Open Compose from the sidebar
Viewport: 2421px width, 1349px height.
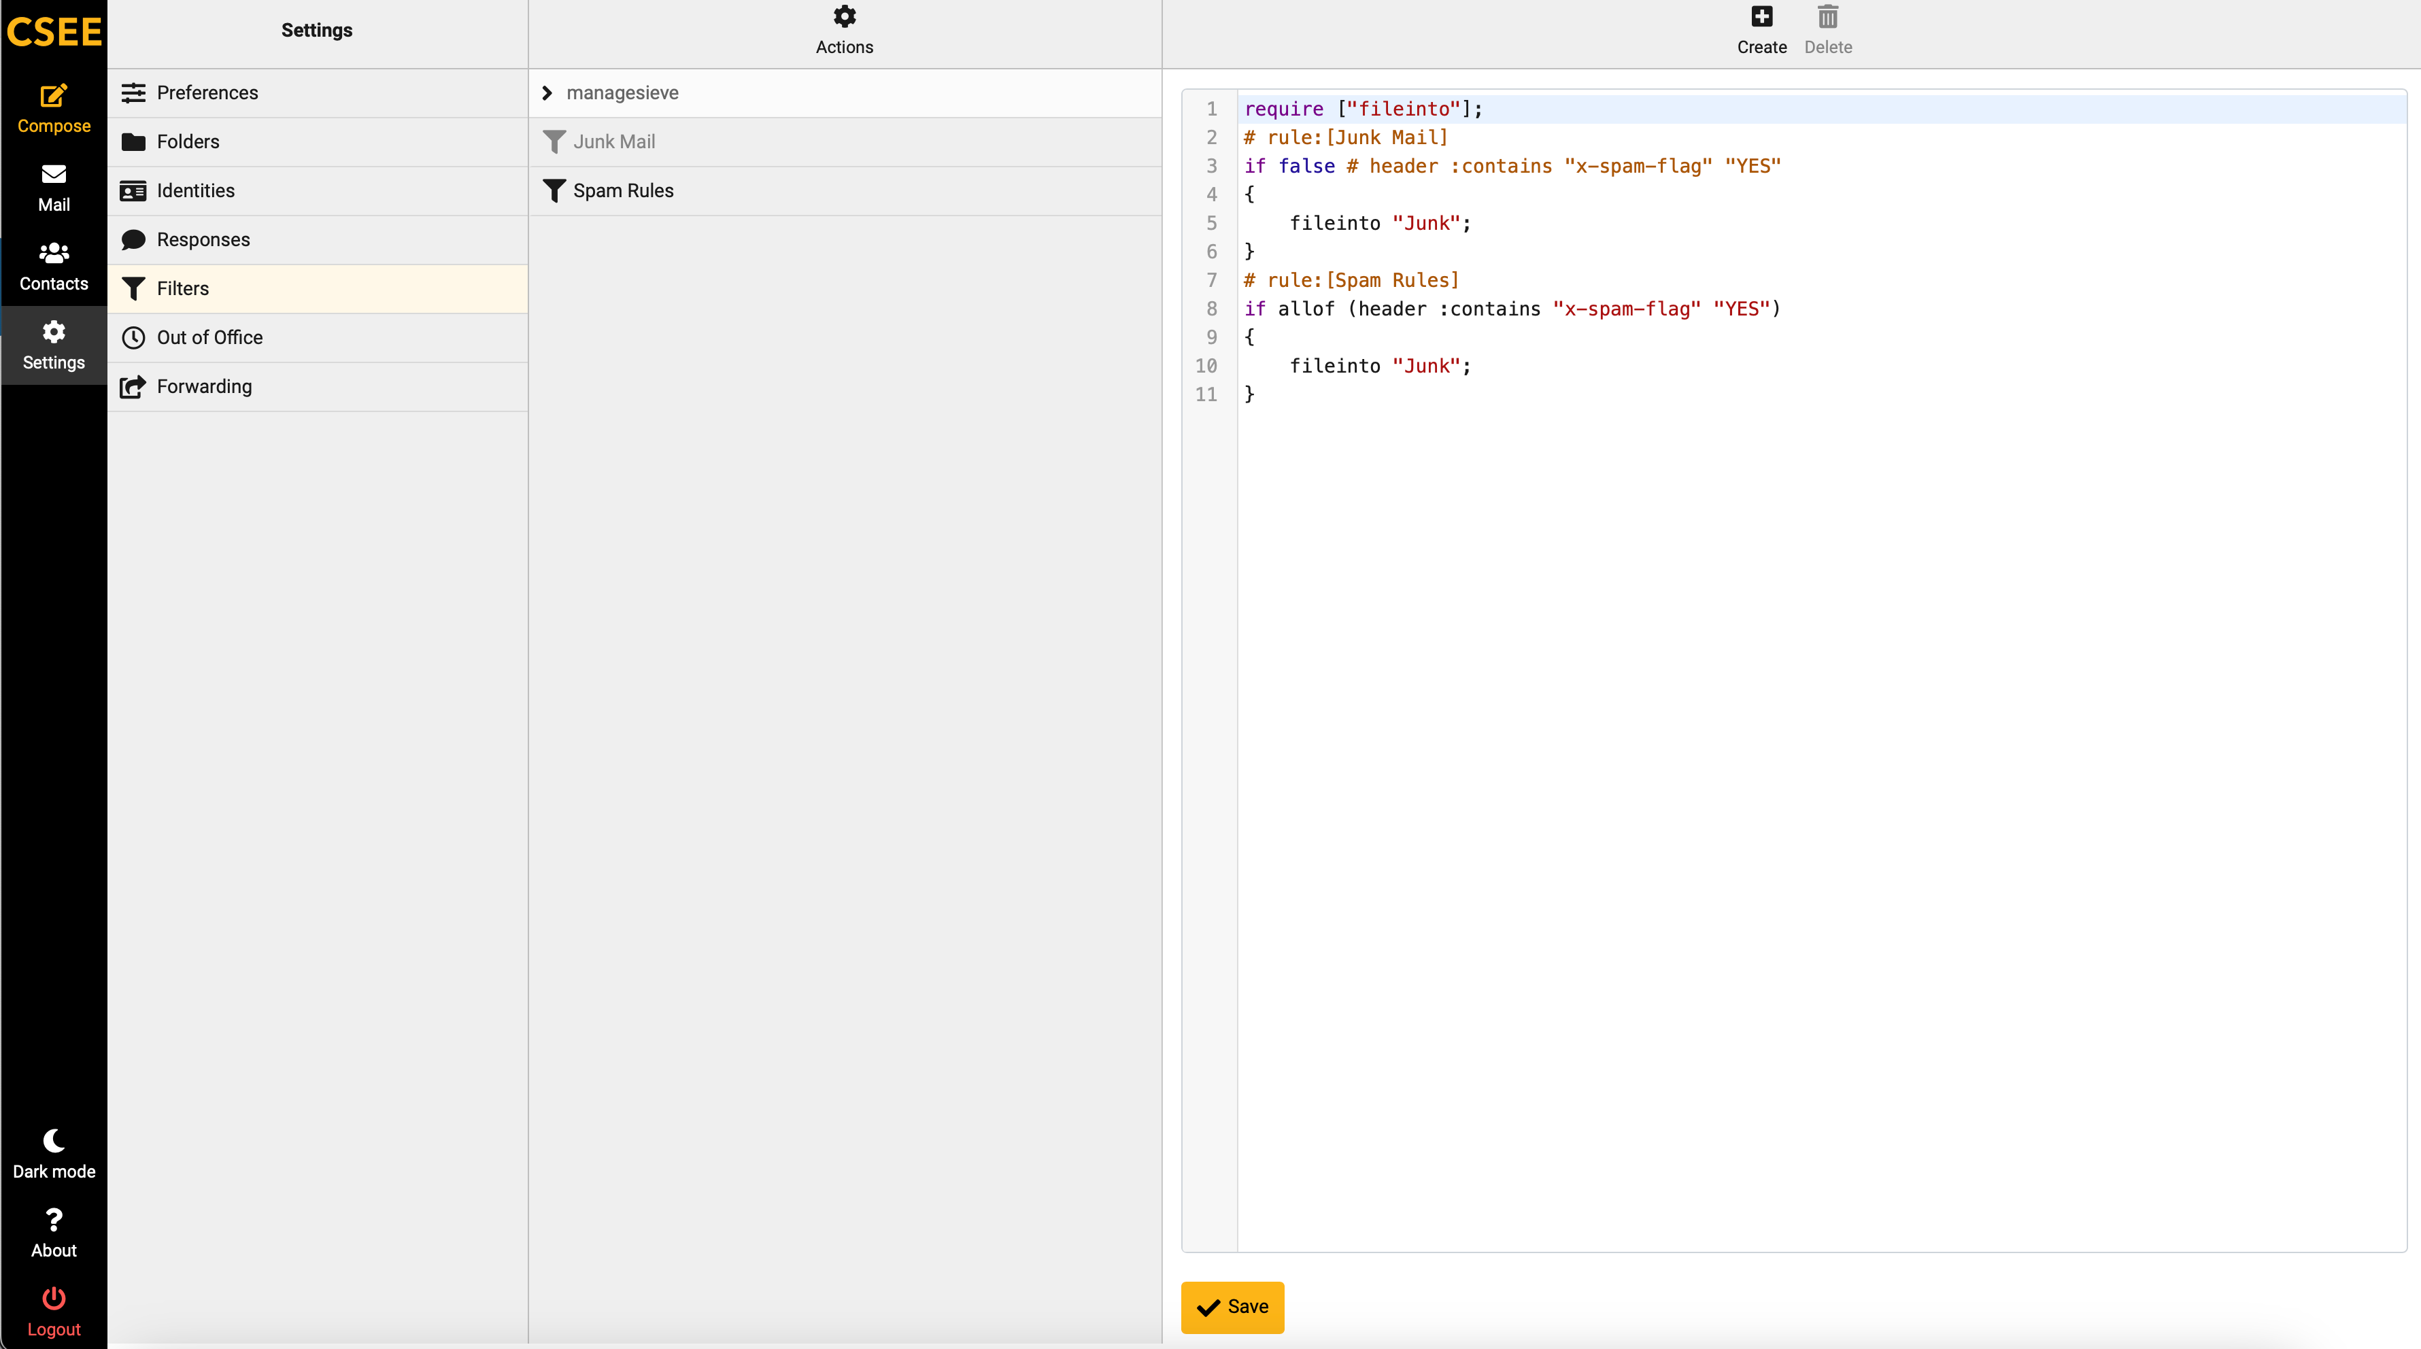[x=54, y=109]
